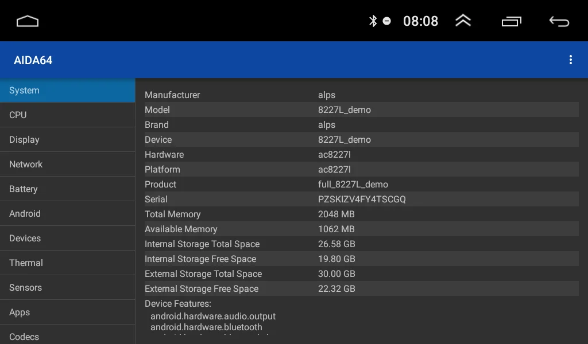Open the recent apps view
Viewport: 588px width, 344px height.
(x=511, y=21)
